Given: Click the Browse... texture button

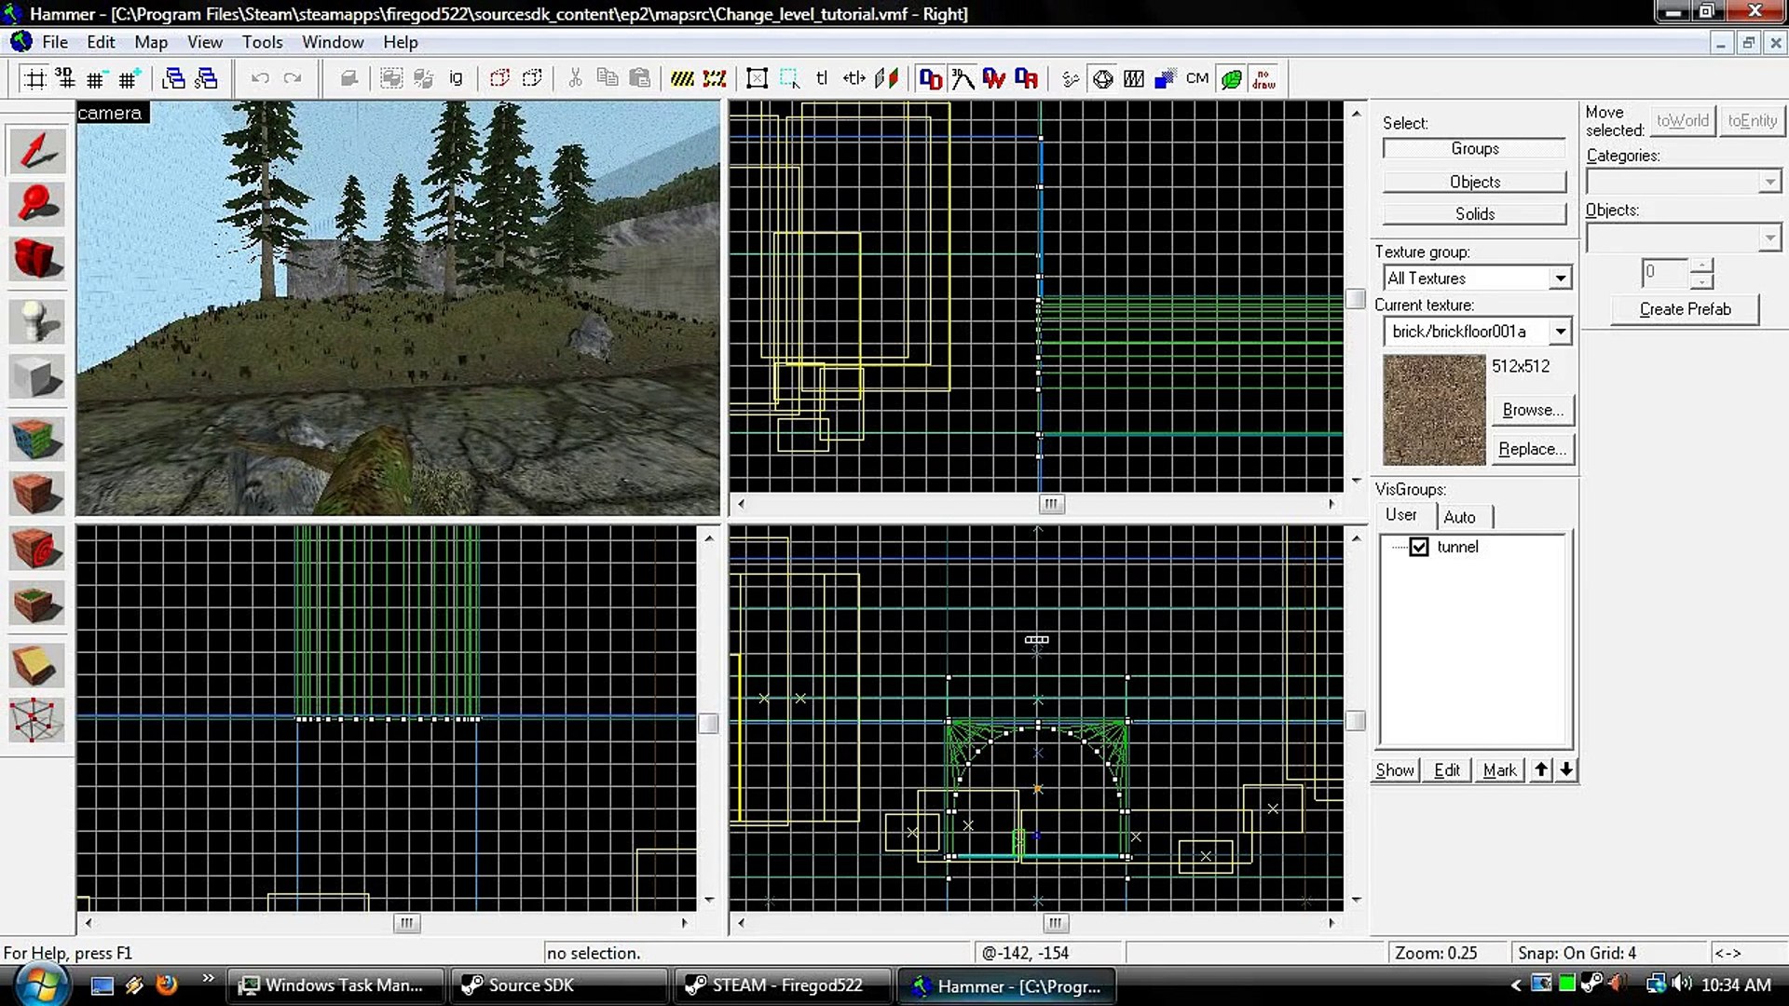Looking at the screenshot, I should tap(1532, 410).
